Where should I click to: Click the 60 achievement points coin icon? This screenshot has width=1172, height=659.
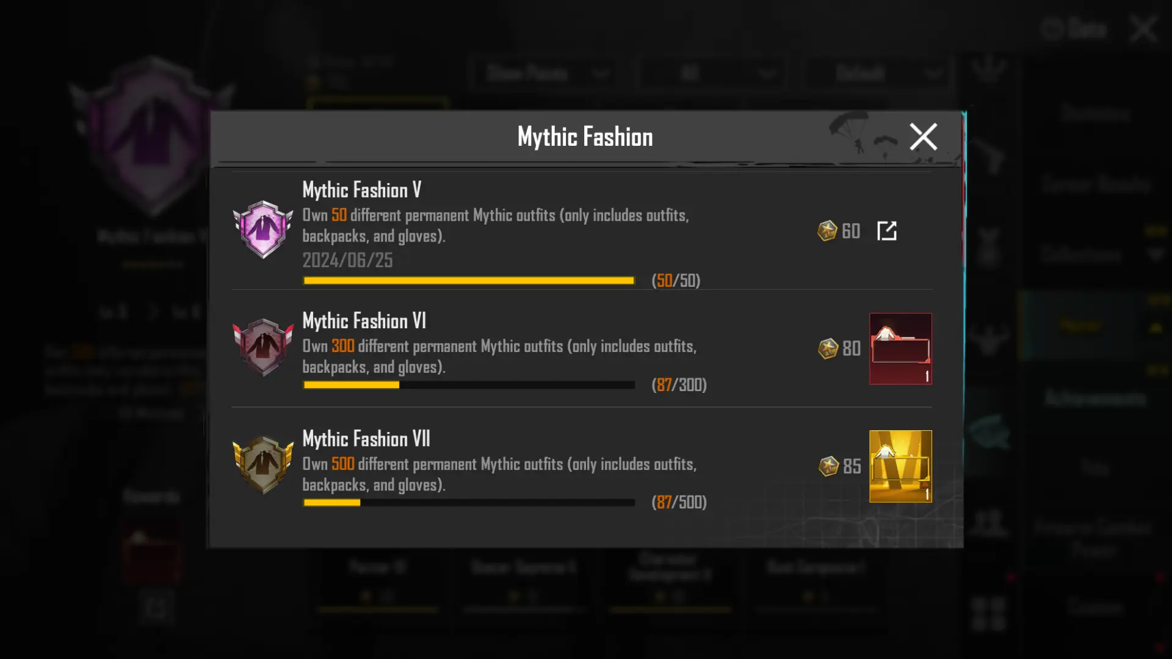(x=827, y=231)
